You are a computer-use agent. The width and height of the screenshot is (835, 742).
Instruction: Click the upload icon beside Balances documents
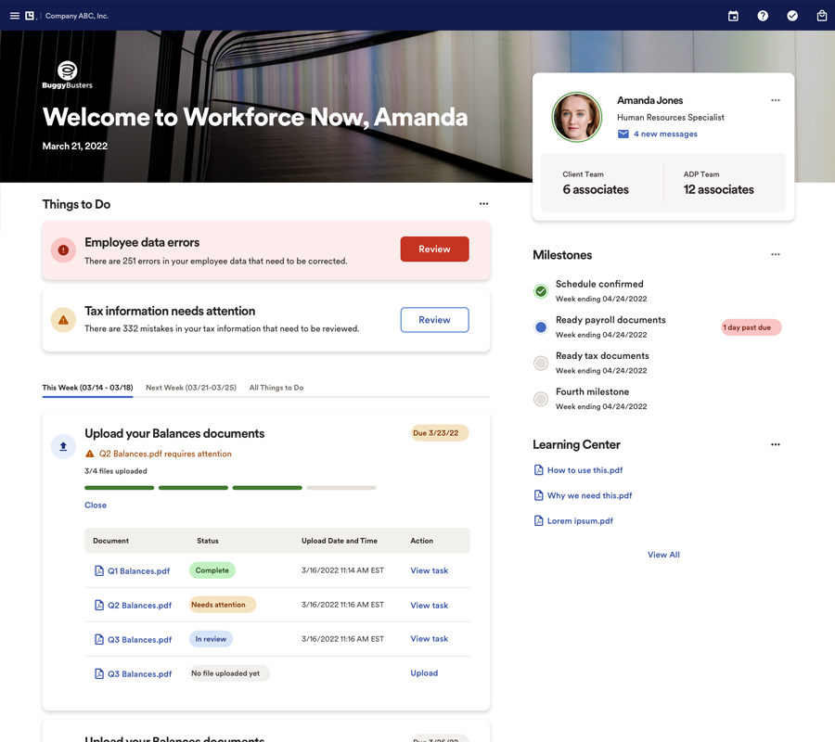point(63,446)
